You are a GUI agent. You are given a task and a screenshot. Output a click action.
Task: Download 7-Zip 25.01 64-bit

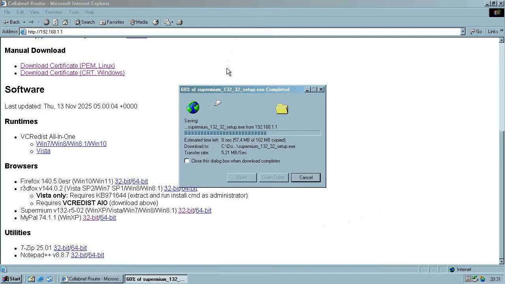pos(79,248)
